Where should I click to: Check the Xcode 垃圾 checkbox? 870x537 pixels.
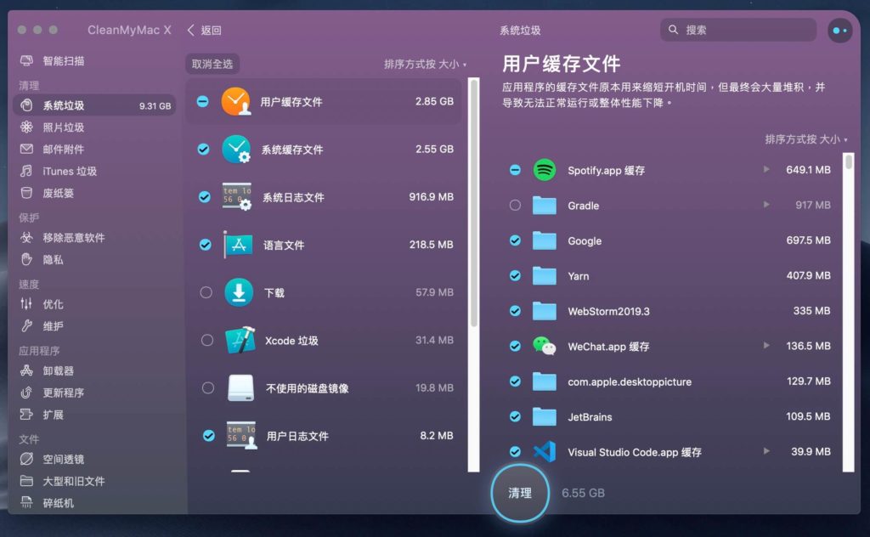[x=207, y=340]
